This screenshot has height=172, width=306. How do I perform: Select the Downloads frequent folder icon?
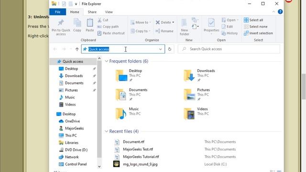pyautogui.click(x=189, y=75)
